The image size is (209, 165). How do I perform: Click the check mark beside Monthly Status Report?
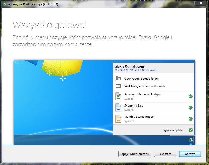click(x=191, y=119)
